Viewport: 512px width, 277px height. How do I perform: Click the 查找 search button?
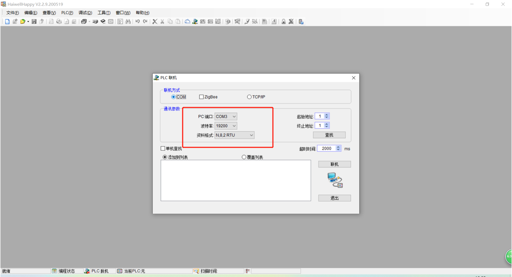click(329, 135)
